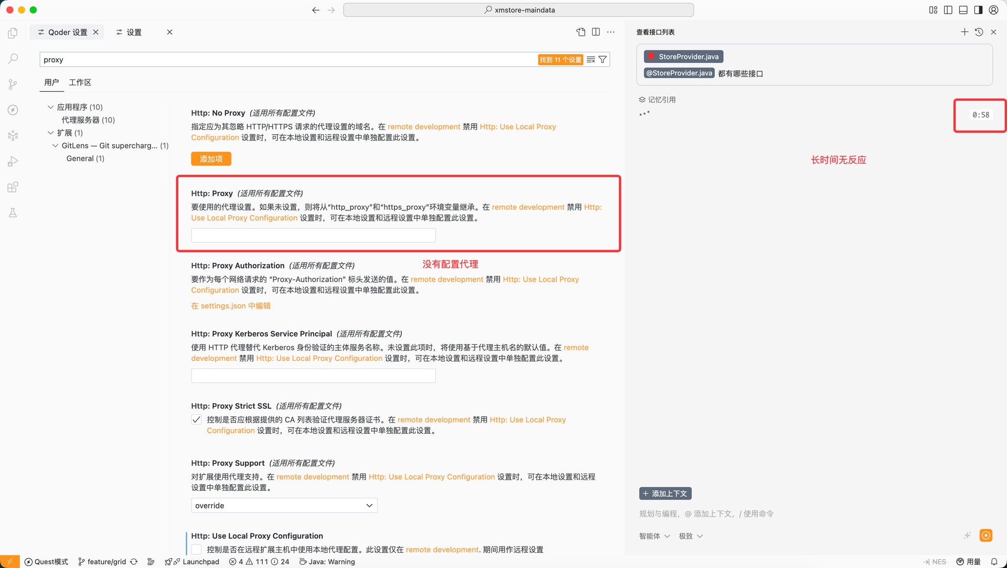The image size is (1007, 568).
Task: Open Proxy Support override dropdown
Action: (x=284, y=506)
